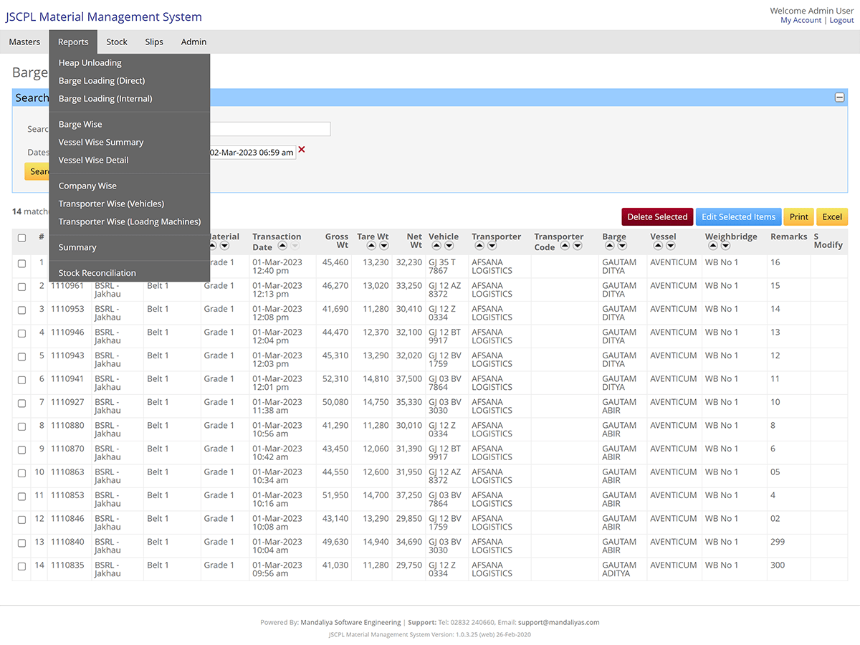Select all table rows via header checkbox

21,237
